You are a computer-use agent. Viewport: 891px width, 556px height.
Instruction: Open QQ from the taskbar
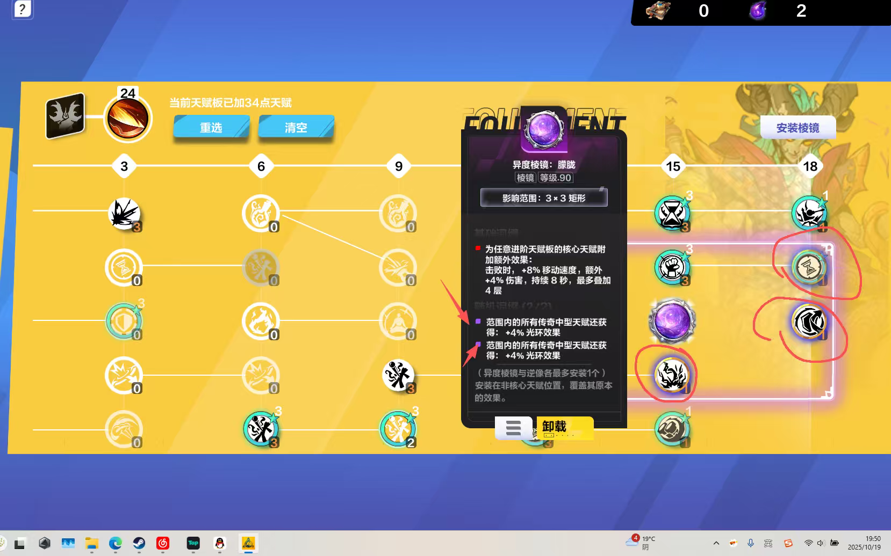[x=219, y=543]
